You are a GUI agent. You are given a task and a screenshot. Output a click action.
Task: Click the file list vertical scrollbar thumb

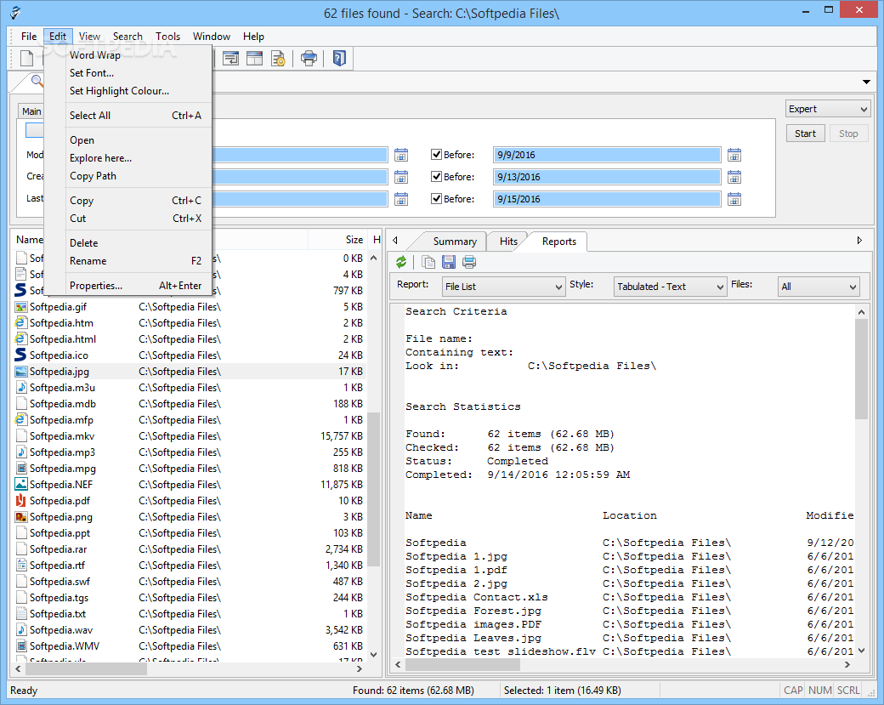(373, 489)
